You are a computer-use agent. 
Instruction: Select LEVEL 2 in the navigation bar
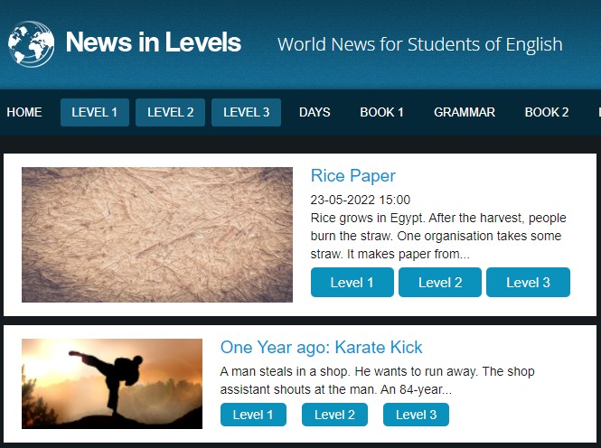coord(170,112)
